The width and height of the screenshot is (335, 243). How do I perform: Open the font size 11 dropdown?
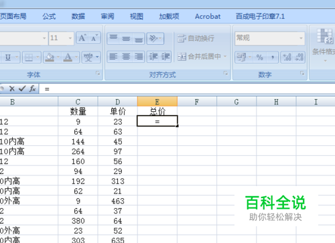pos(70,38)
